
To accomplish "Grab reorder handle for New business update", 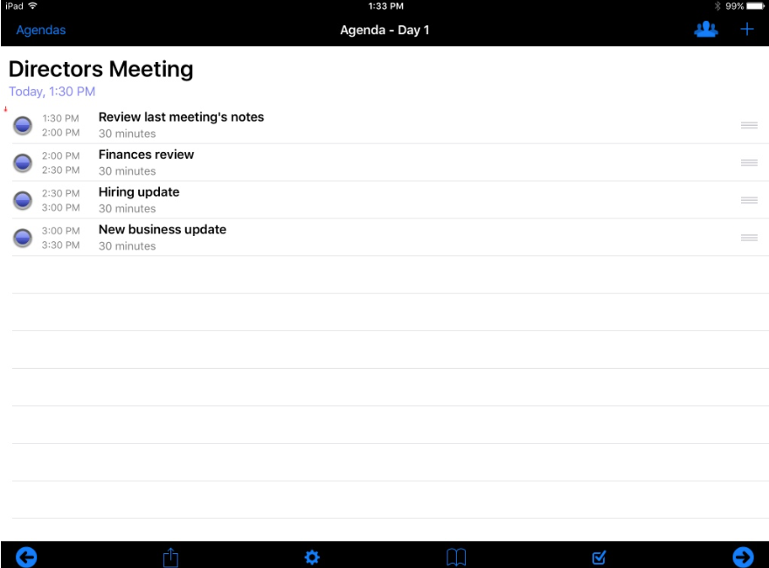I will (x=749, y=238).
